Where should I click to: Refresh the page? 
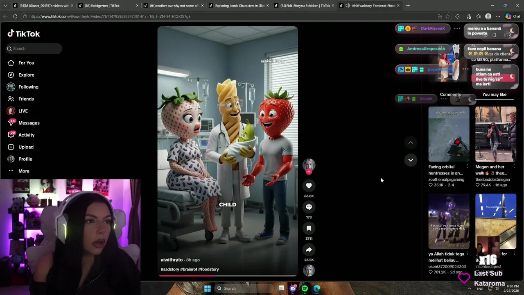tap(15, 16)
